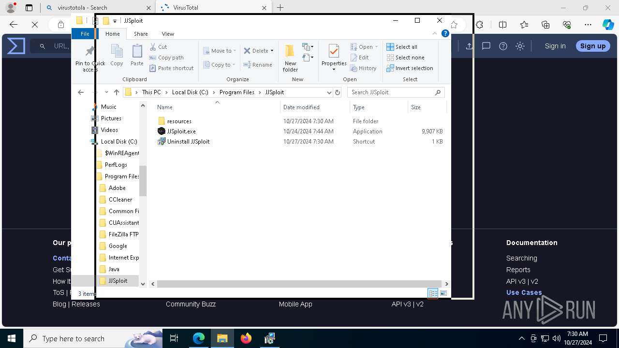Go up one folder level arrow
Viewport: 619px width, 348px height.
(x=116, y=92)
